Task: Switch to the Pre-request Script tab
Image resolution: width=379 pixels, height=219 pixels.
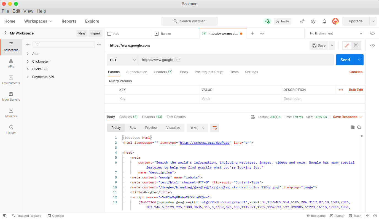Action: click(209, 72)
